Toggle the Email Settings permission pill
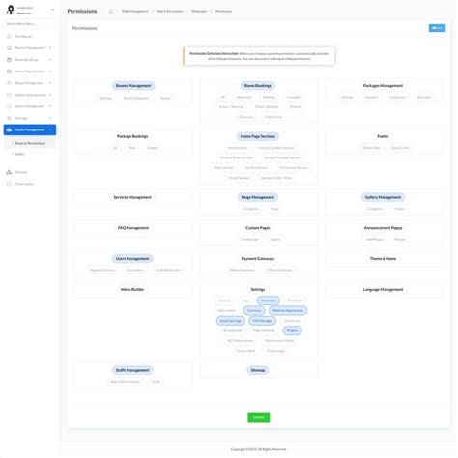458x458 pixels. (x=231, y=321)
